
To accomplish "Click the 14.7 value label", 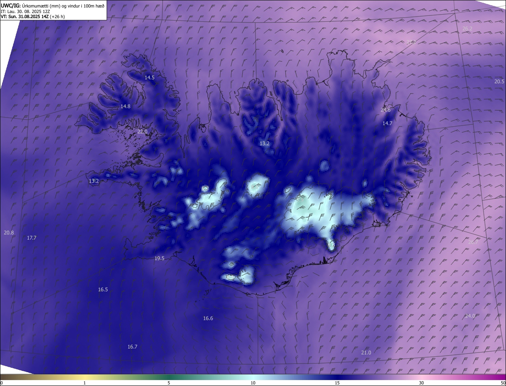I will point(387,124).
